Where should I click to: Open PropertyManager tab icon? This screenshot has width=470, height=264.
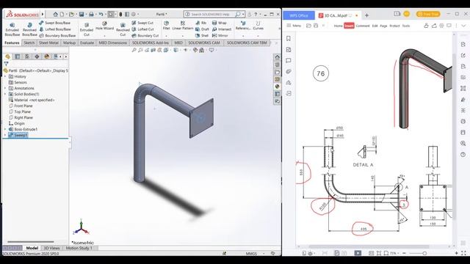[18, 56]
